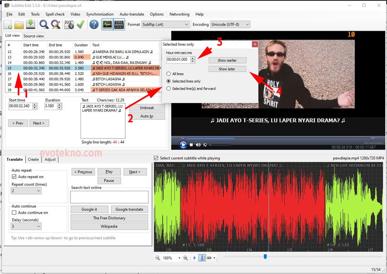
Task: Enable the 'Auto continue on' checkbox
Action: (14, 213)
